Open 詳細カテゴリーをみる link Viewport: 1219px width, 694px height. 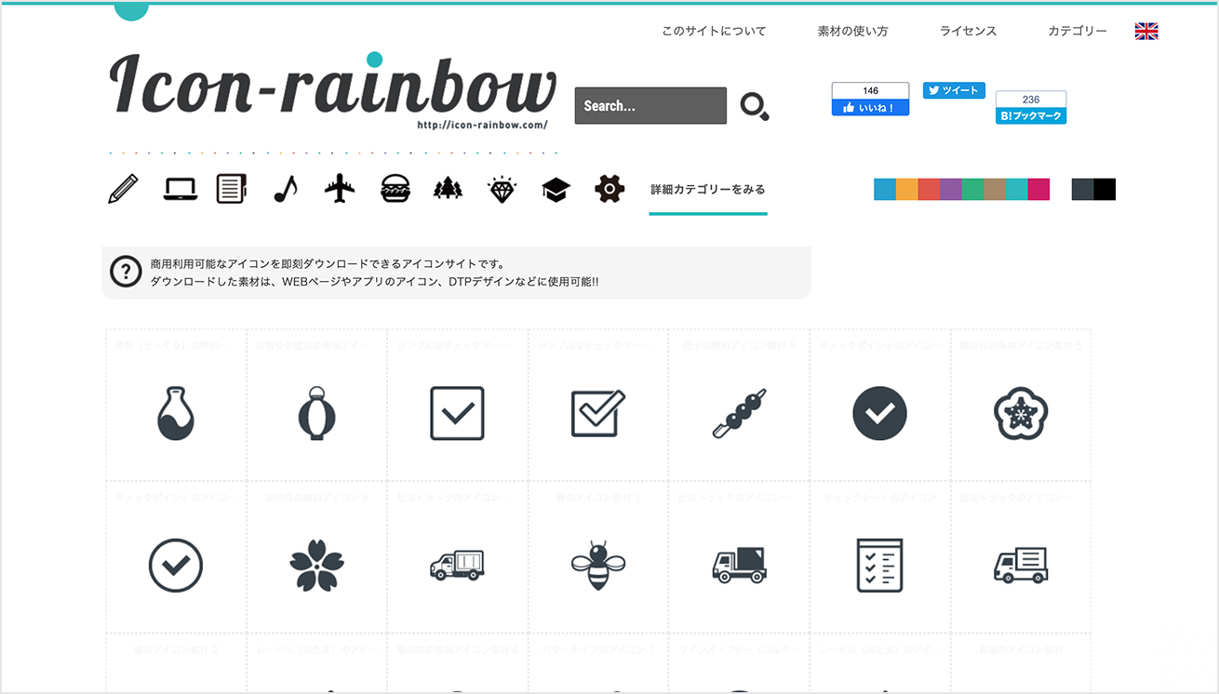708,188
